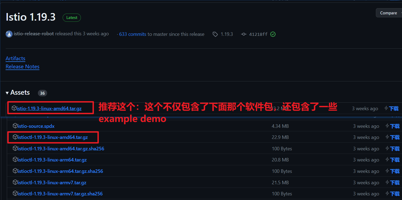Click package icon of istioctl-1.19.3-linux-arm64.tar.gz.sha256
The image size is (402, 200).
coord(15,171)
